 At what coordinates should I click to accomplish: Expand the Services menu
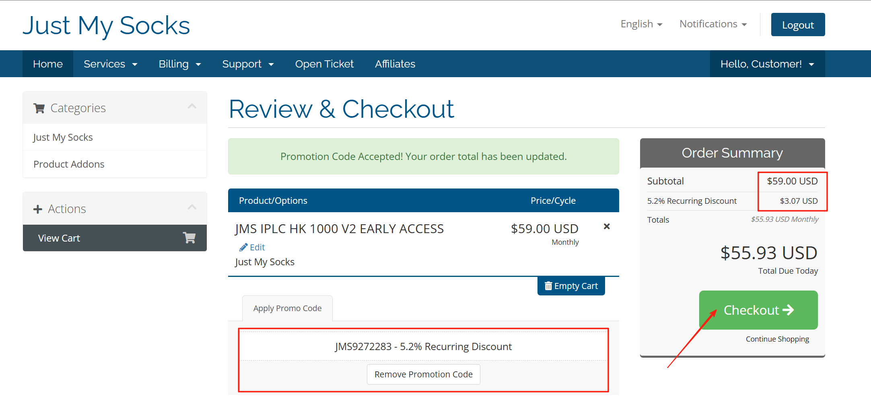111,64
